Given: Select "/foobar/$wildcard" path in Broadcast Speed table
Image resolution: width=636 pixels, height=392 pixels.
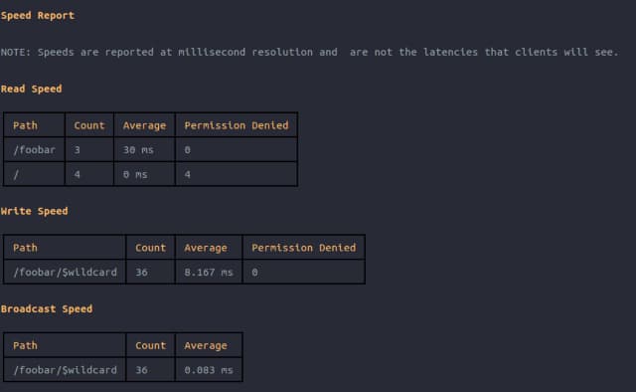Looking at the screenshot, I should (x=65, y=370).
